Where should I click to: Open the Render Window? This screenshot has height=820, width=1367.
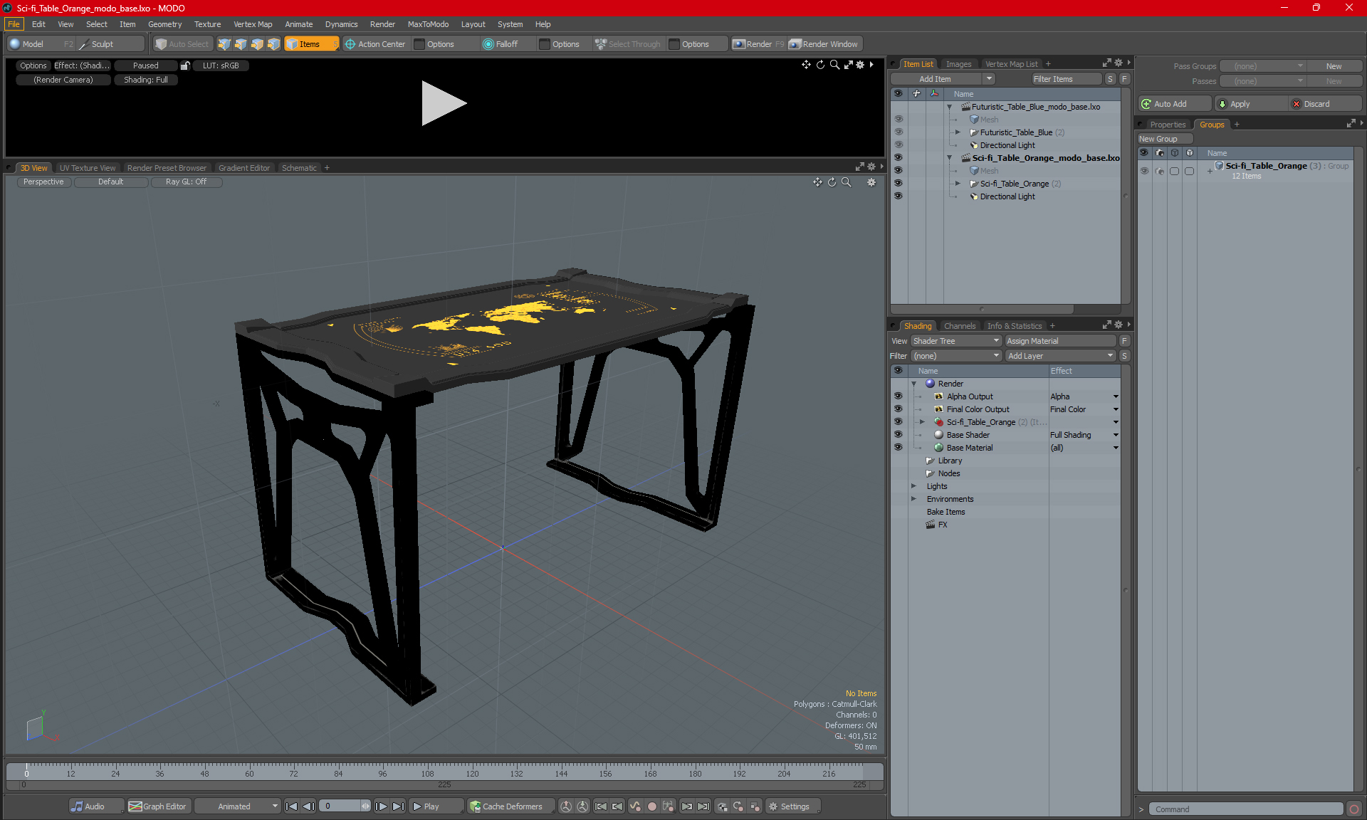(824, 44)
